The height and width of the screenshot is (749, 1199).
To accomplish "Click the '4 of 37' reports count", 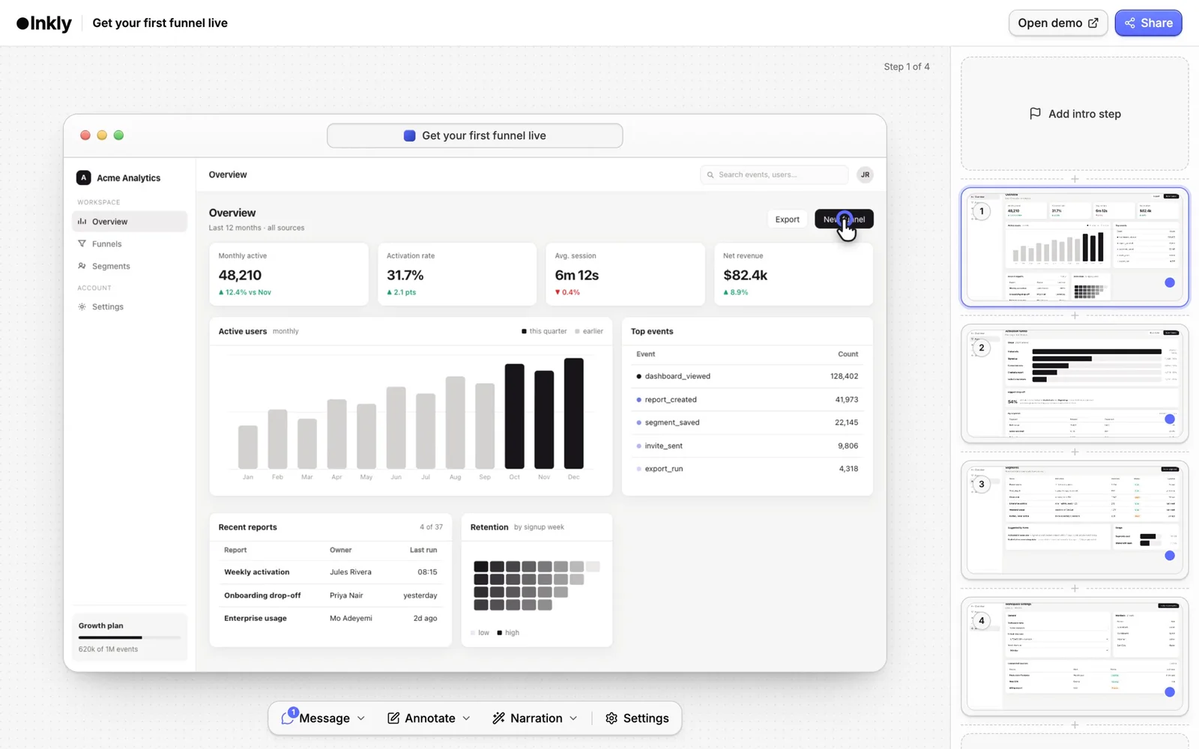I will [x=431, y=527].
